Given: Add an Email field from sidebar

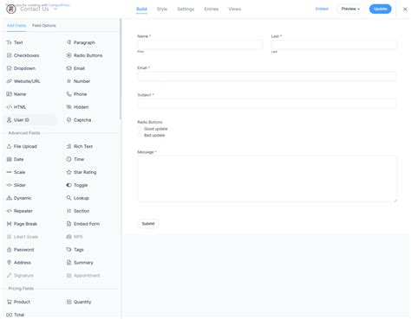Looking at the screenshot, I should tap(75, 68).
